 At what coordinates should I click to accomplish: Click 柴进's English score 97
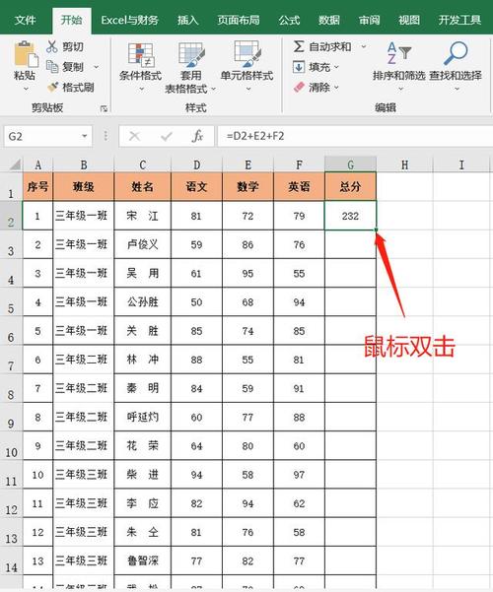point(299,475)
